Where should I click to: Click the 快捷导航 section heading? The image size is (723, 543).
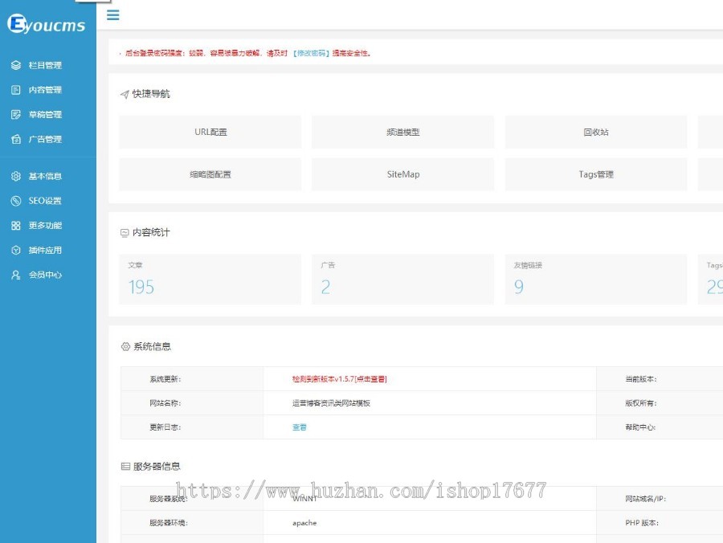pyautogui.click(x=151, y=94)
